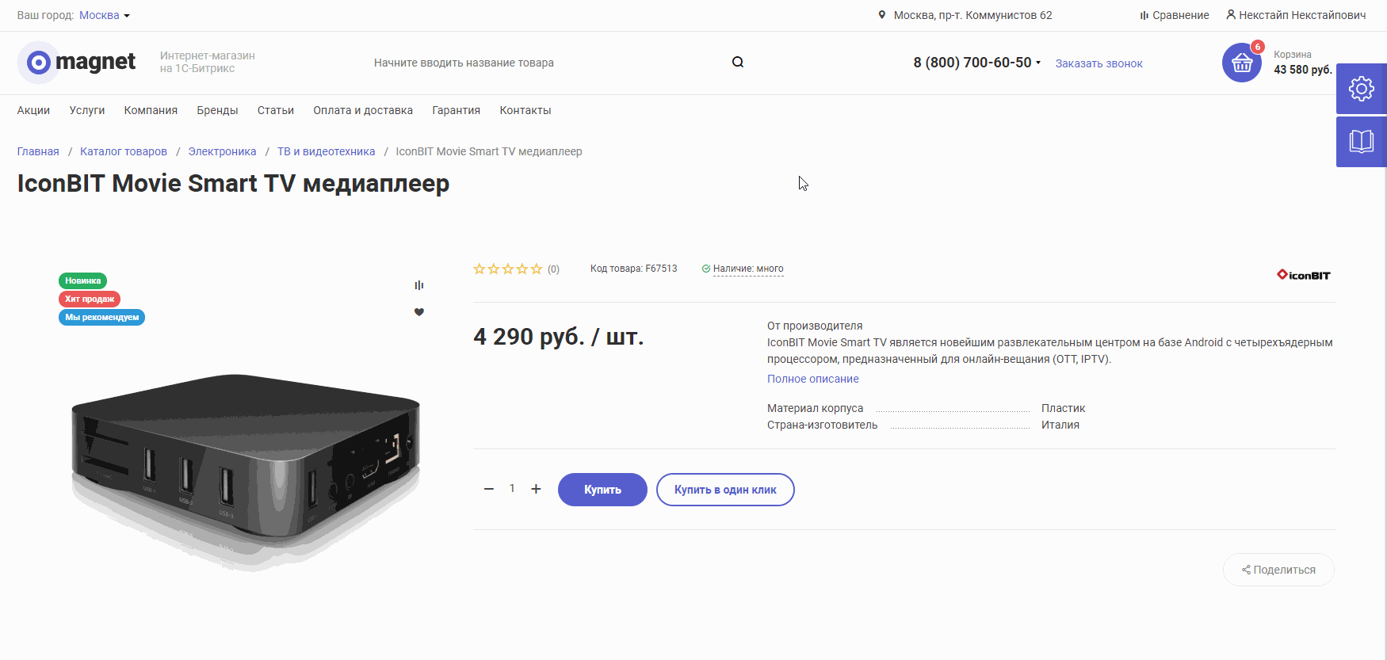Follow the Полное описание link
This screenshot has height=660, width=1387.
click(x=813, y=379)
